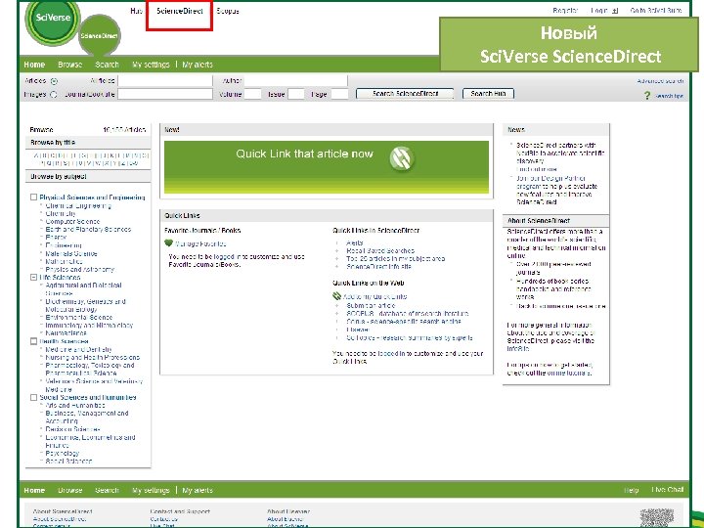Image resolution: width=704 pixels, height=528 pixels.
Task: Open the Physics and Astronomy subject link
Action: click(80, 270)
